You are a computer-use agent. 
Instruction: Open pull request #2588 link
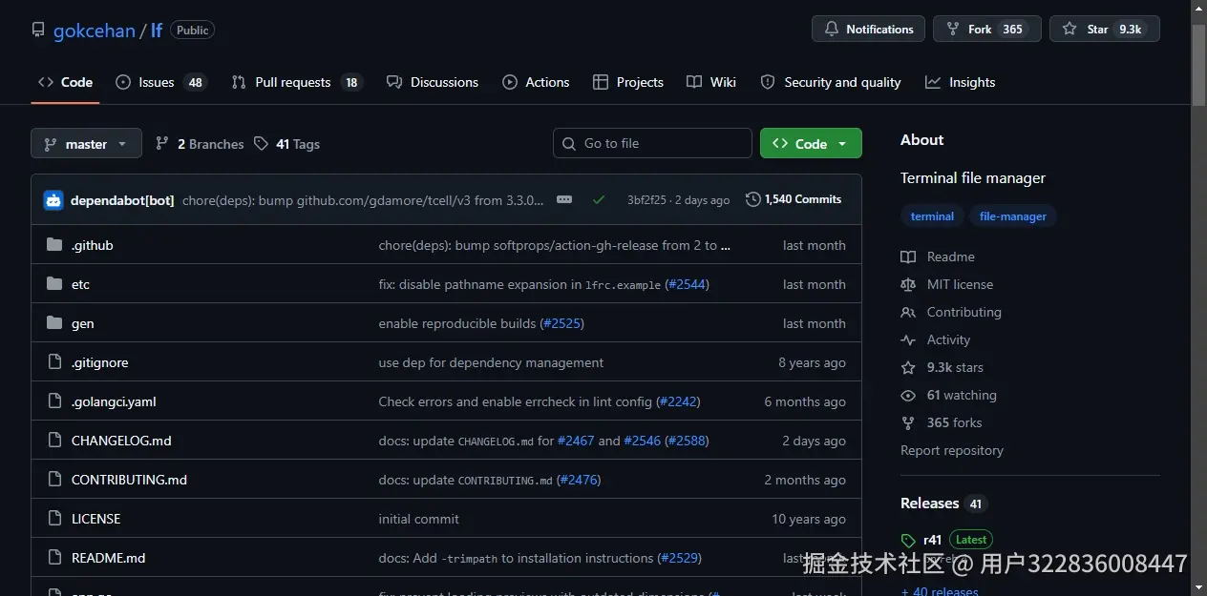(687, 441)
